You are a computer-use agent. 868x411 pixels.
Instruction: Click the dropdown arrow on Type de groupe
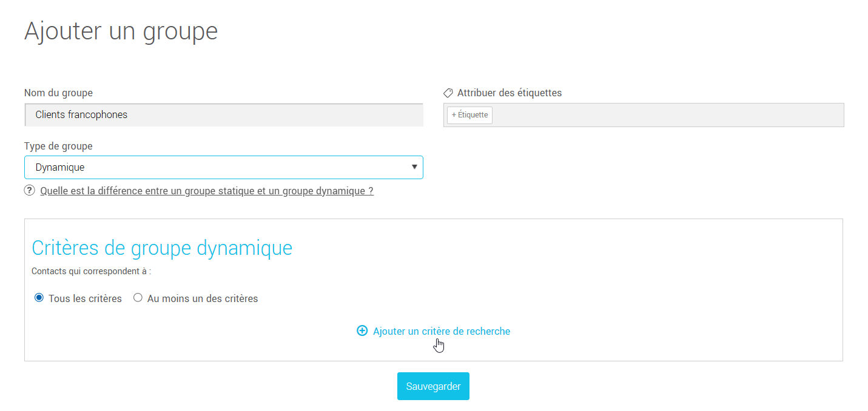pyautogui.click(x=414, y=167)
